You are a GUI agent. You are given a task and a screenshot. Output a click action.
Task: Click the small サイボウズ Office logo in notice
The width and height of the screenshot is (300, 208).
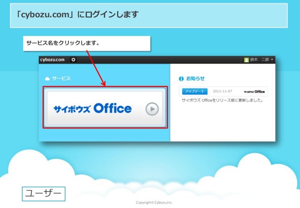pos(254,92)
